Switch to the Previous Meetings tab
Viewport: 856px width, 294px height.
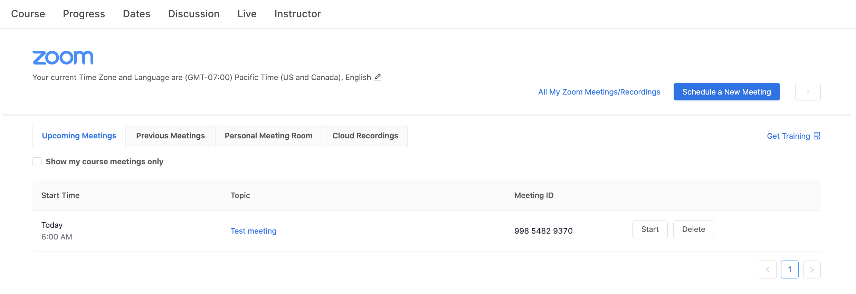click(x=170, y=136)
